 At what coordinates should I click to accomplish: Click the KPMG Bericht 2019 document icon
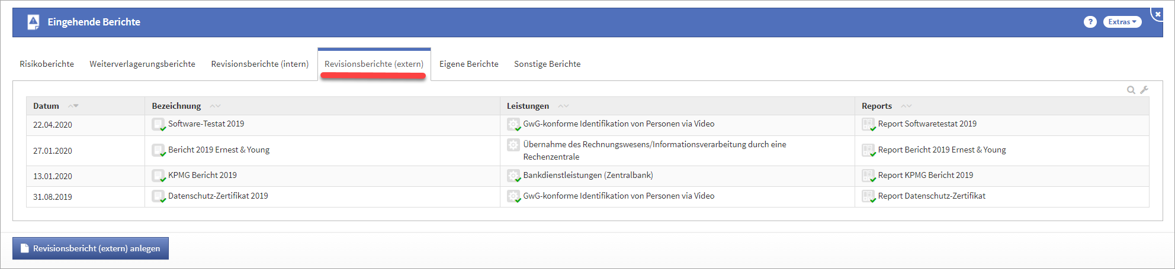[158, 176]
